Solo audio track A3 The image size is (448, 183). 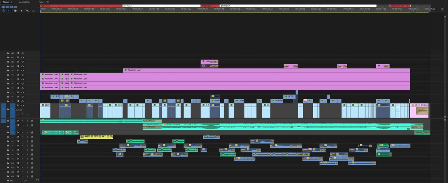pyautogui.click(x=27, y=132)
